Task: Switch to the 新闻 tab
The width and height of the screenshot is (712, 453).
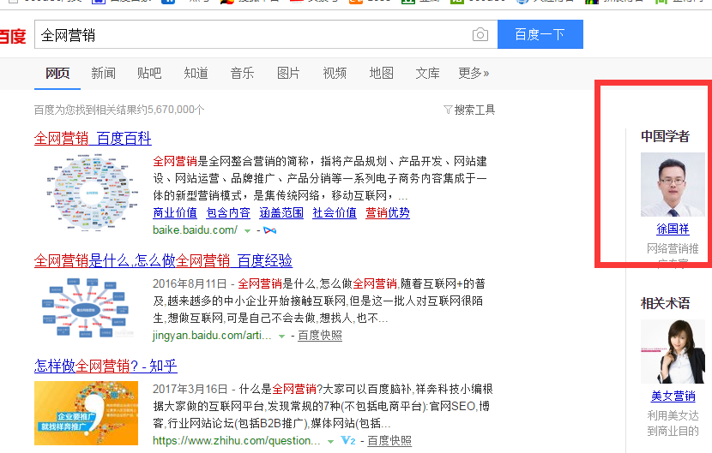Action: coord(104,73)
